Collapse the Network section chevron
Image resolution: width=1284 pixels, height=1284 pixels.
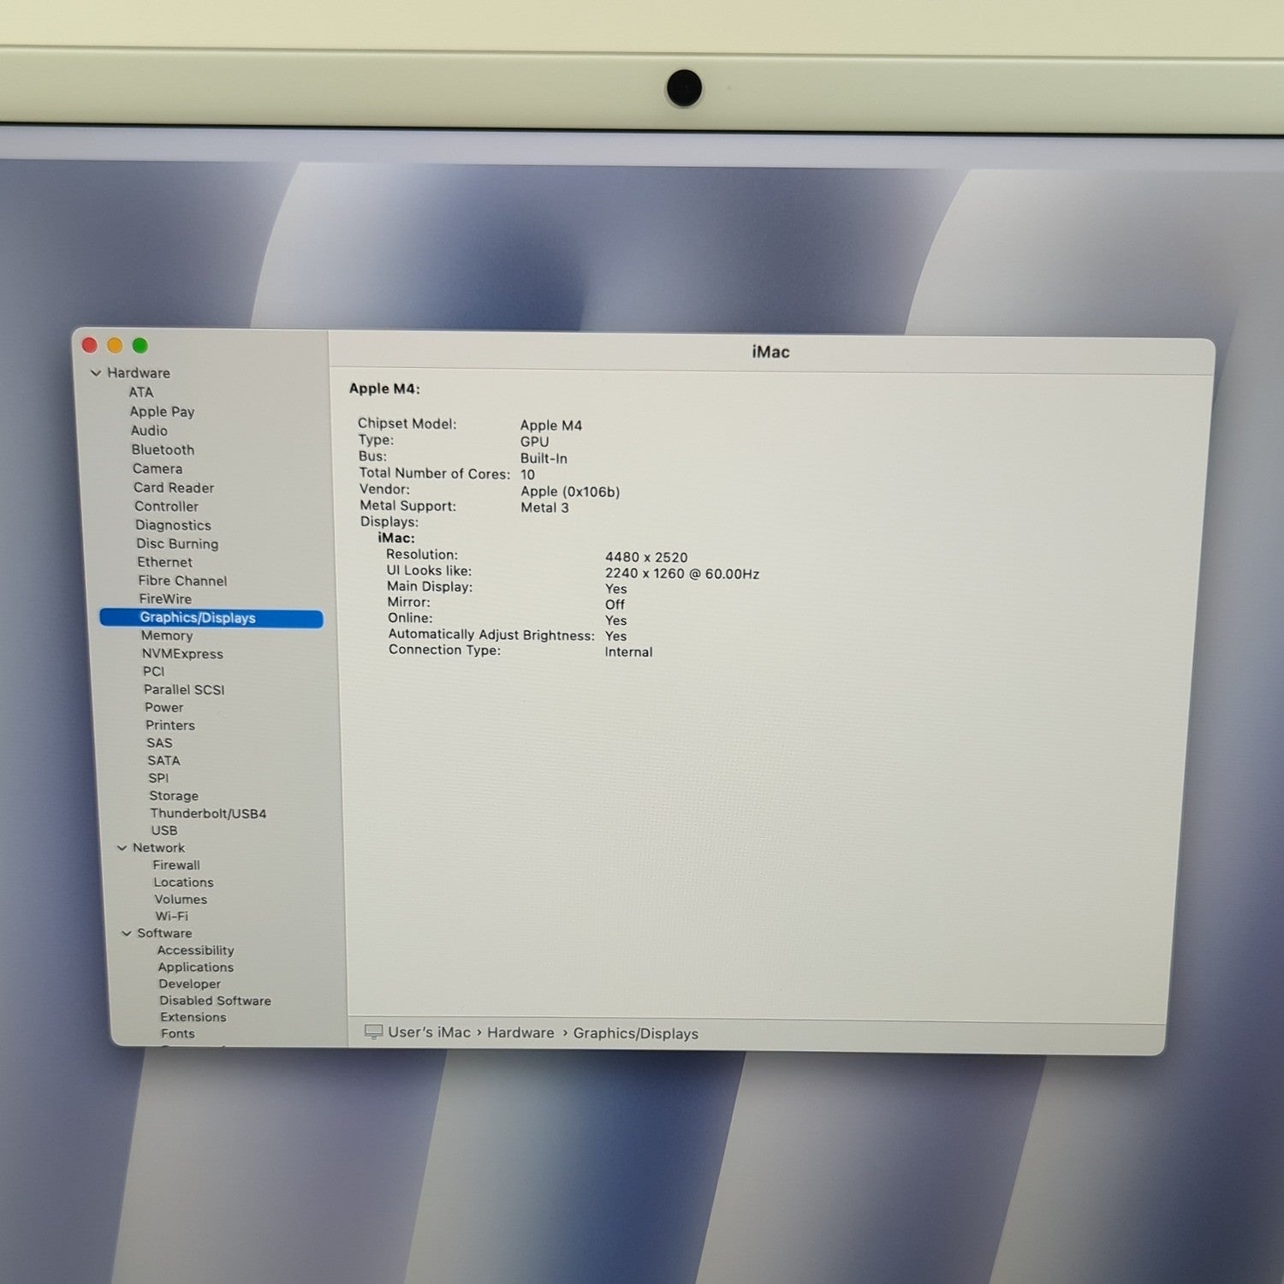click(x=122, y=848)
